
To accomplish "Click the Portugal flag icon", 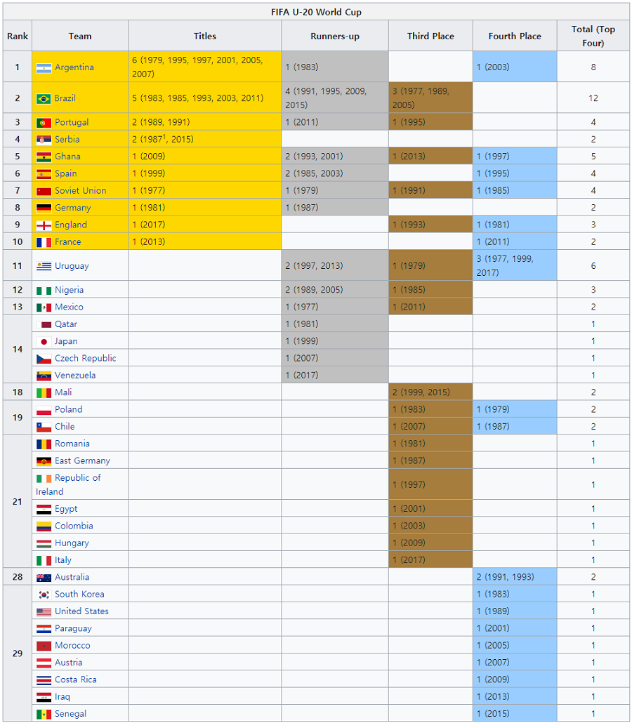I will [x=44, y=123].
